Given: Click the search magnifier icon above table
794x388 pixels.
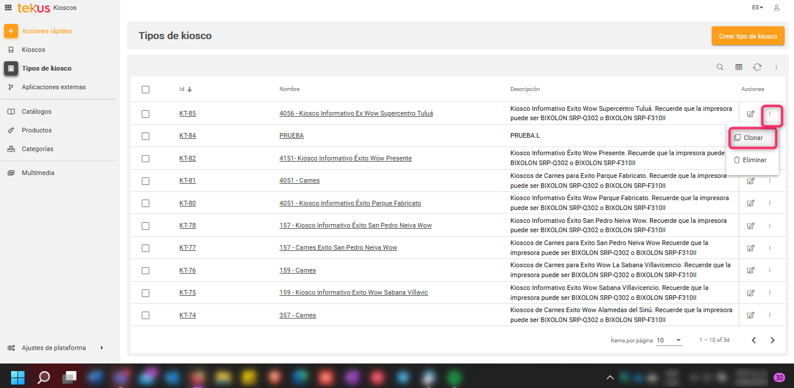Looking at the screenshot, I should pyautogui.click(x=720, y=67).
